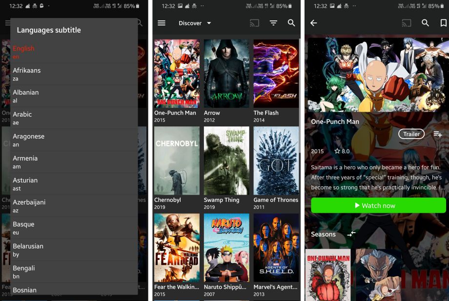Bookmark One-Punch Man

pyautogui.click(x=443, y=23)
